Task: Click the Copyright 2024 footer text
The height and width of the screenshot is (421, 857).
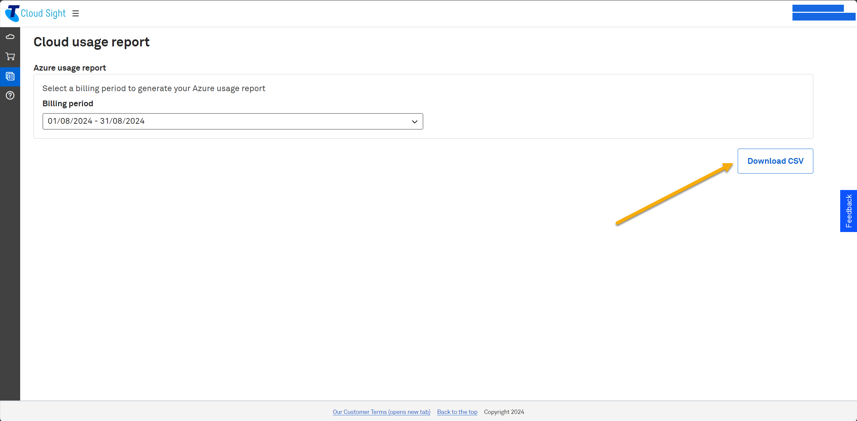Action: click(x=504, y=412)
